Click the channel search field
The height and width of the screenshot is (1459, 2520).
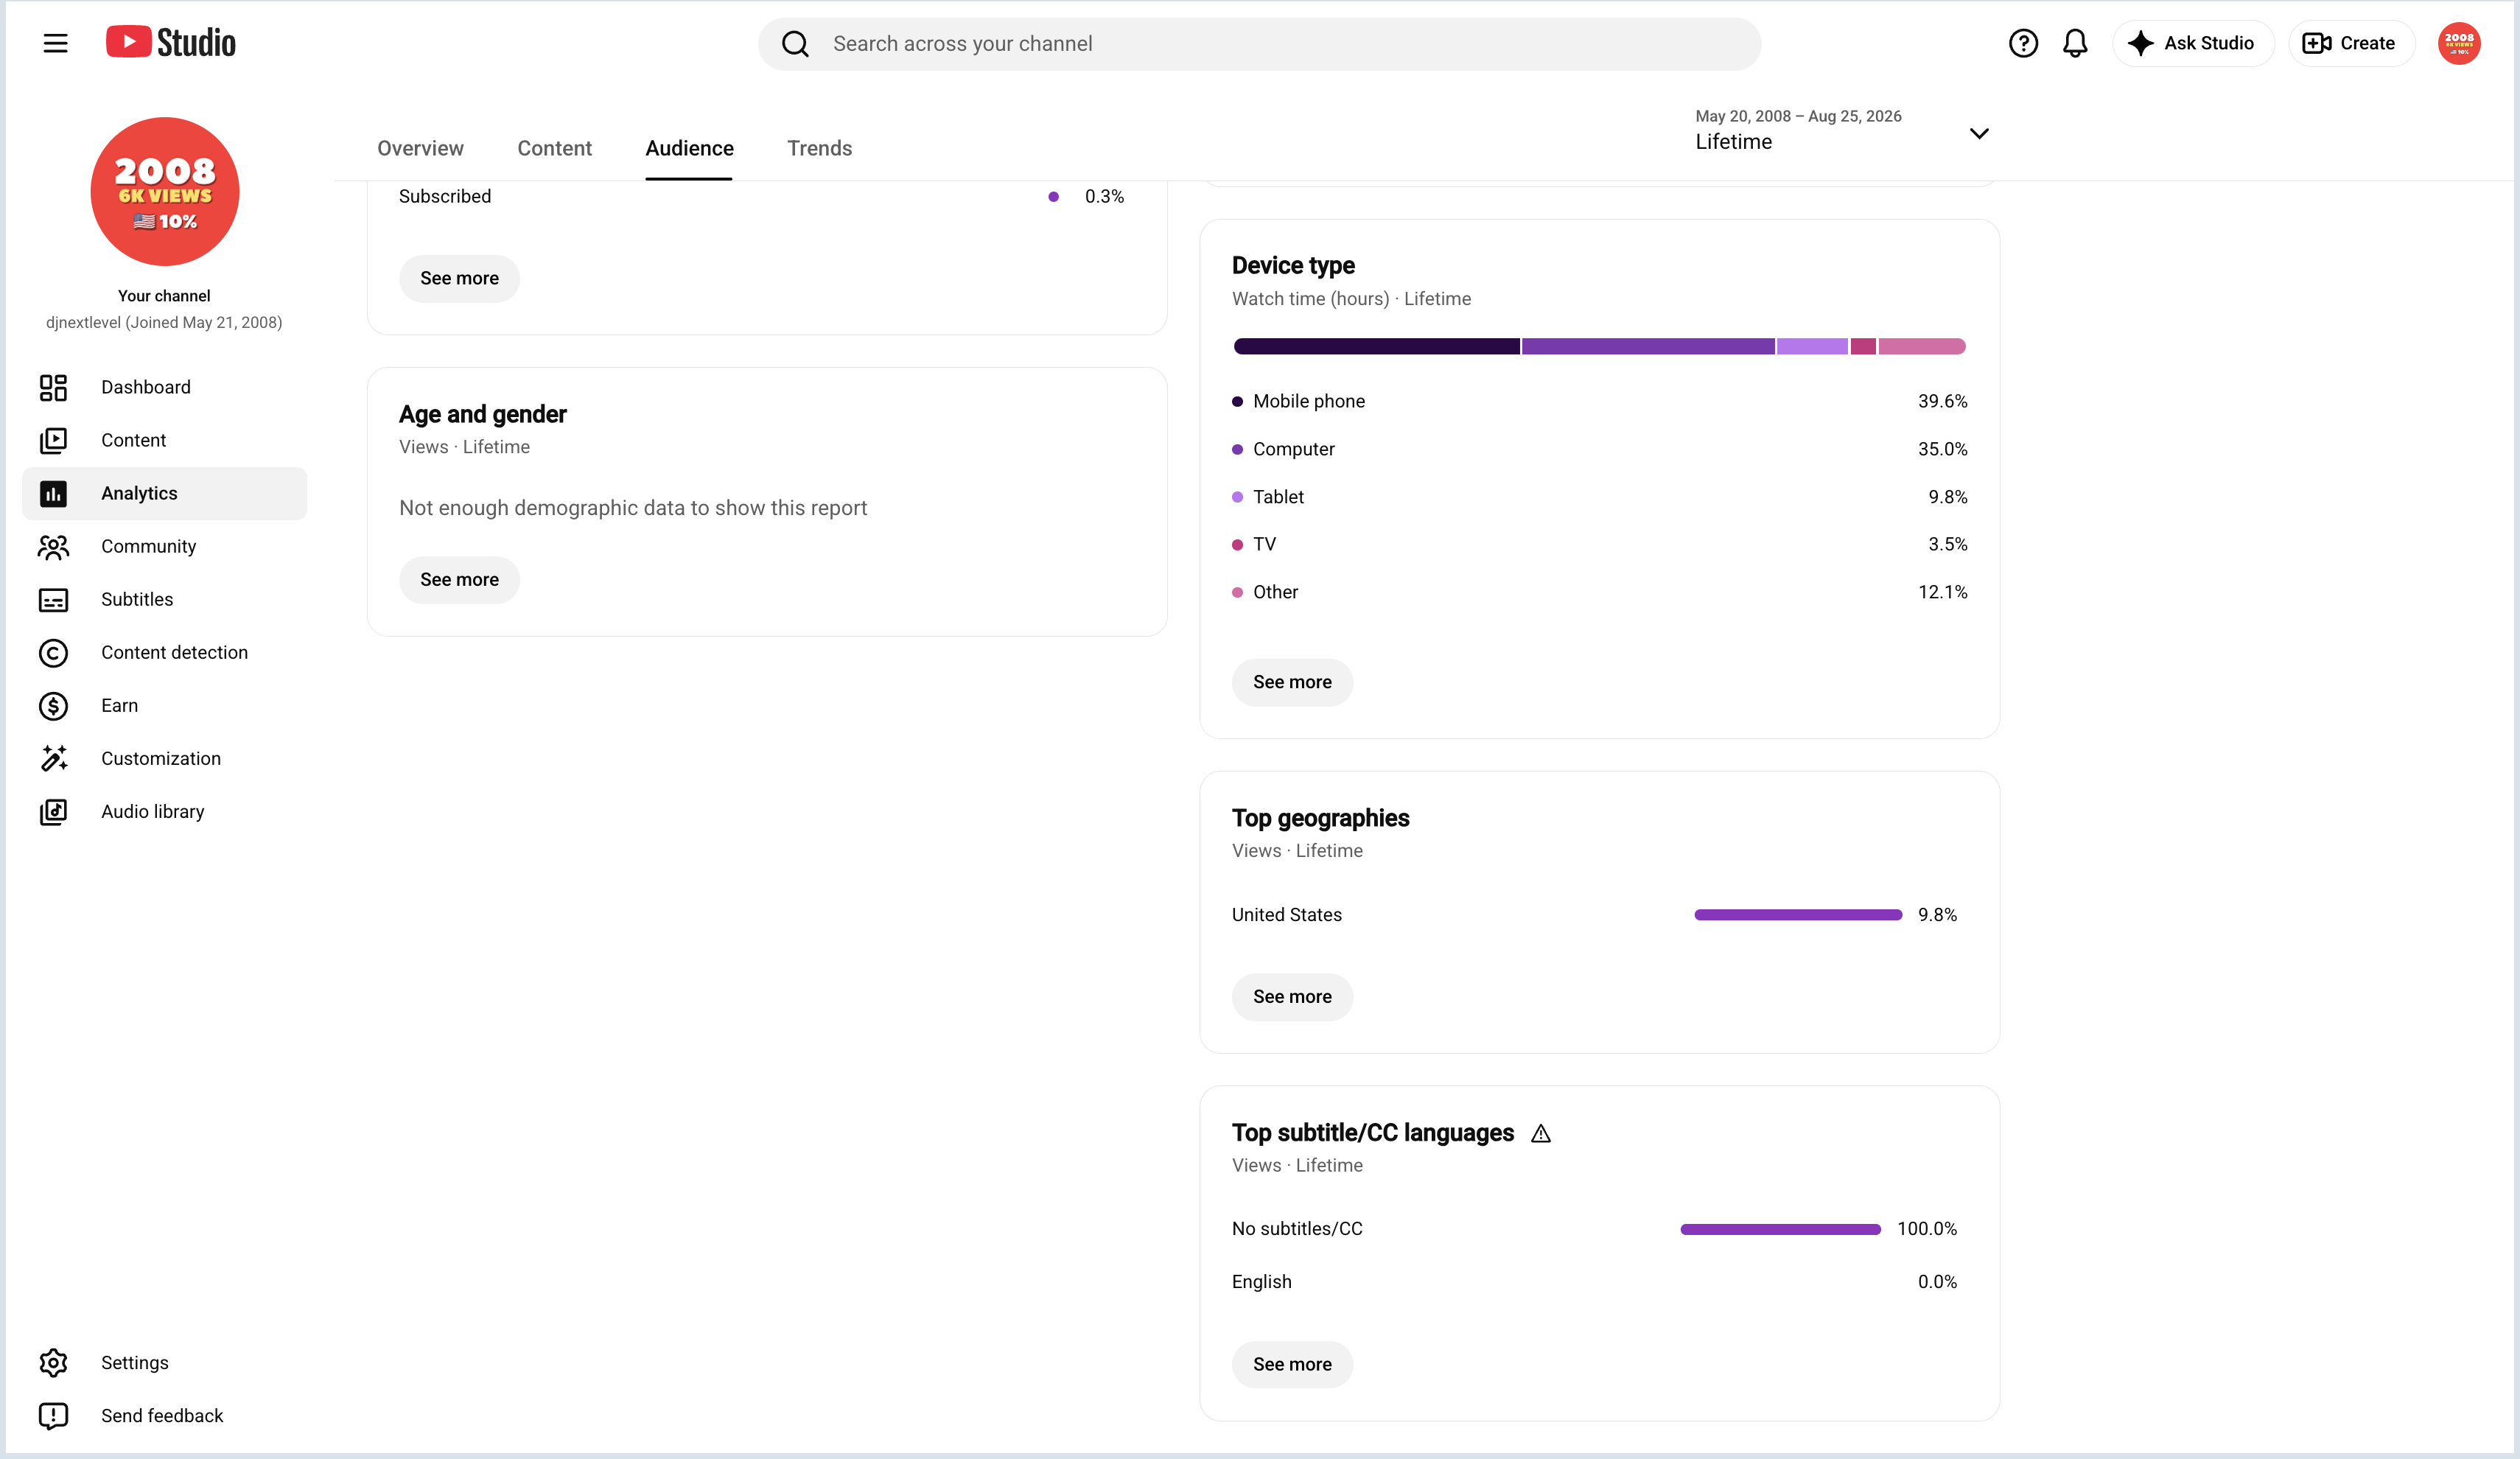pos(1259,43)
